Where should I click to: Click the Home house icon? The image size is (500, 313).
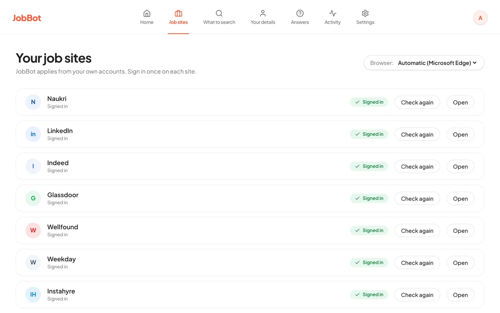click(147, 13)
